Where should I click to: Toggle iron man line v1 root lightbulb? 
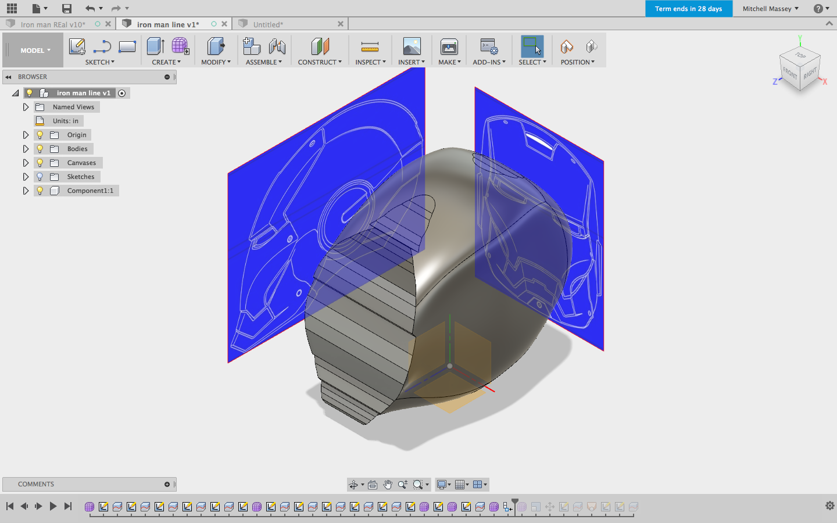(x=30, y=93)
